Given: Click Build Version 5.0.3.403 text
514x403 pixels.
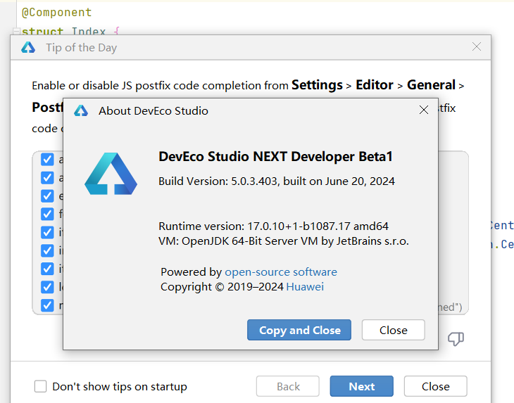Looking at the screenshot, I should coord(277,181).
